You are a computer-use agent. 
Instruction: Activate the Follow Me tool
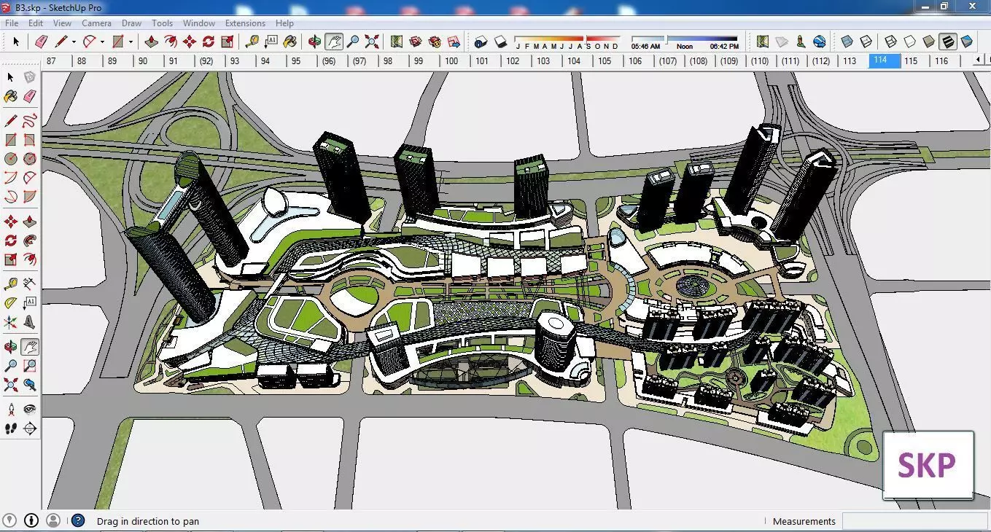[29, 240]
